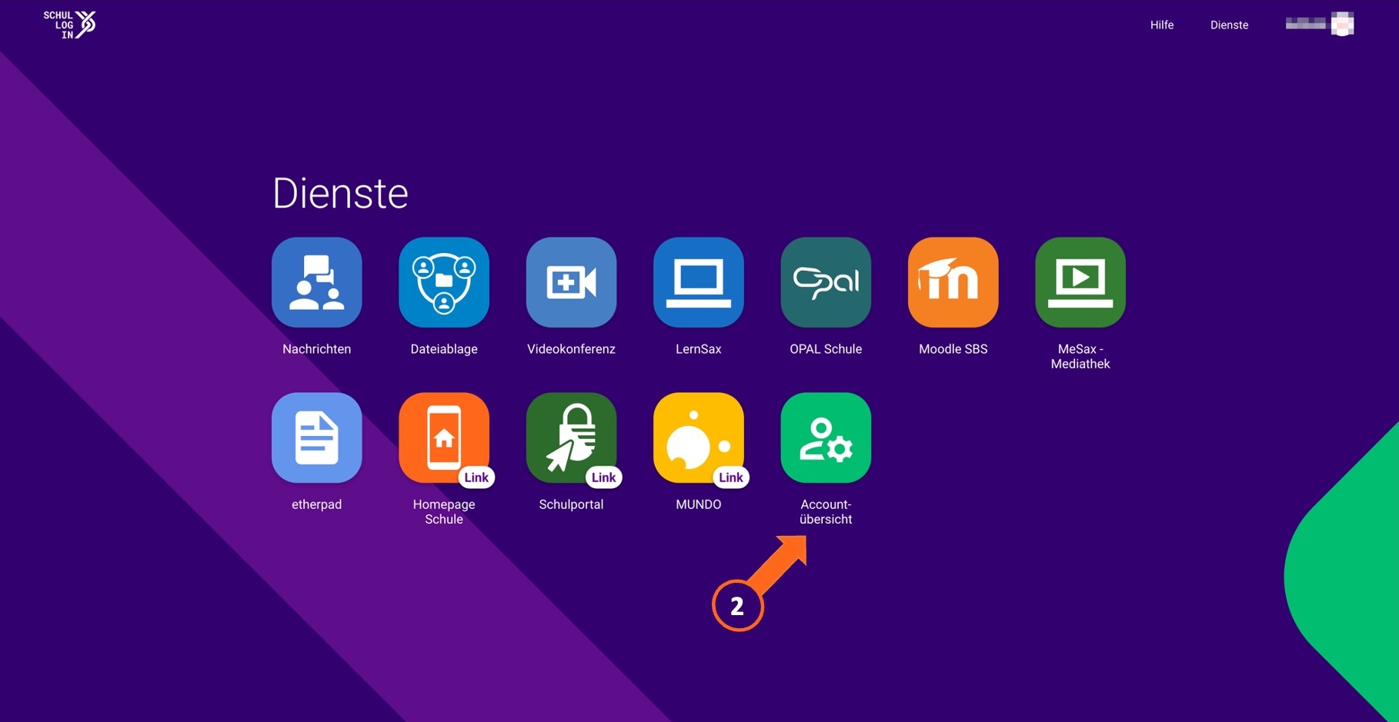Click the "Homepage Schule" label text

tap(444, 511)
